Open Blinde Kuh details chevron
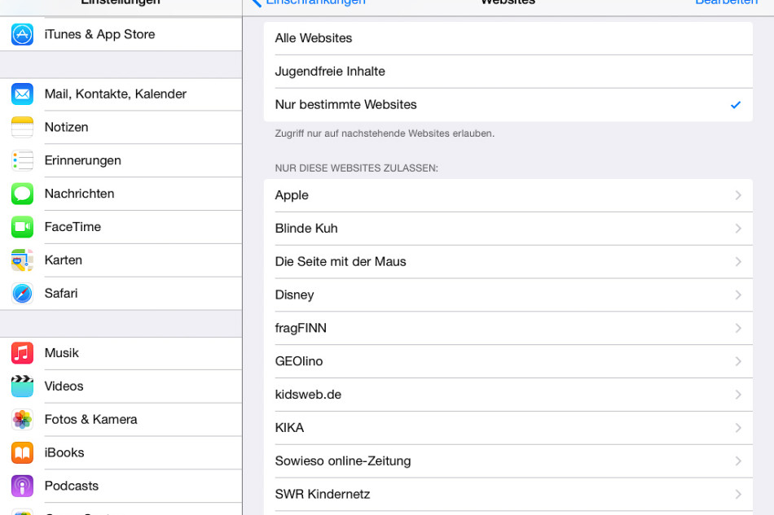The width and height of the screenshot is (774, 515). 738,229
